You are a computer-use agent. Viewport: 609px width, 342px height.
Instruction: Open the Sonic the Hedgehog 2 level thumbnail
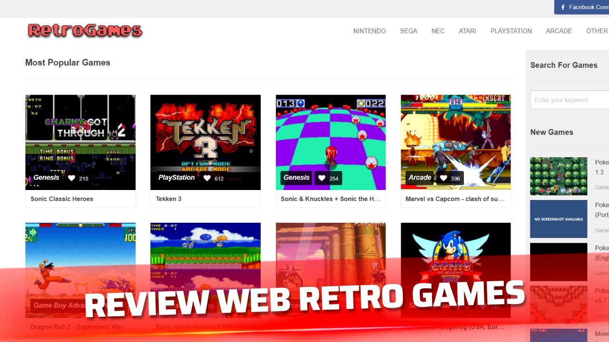(206, 270)
